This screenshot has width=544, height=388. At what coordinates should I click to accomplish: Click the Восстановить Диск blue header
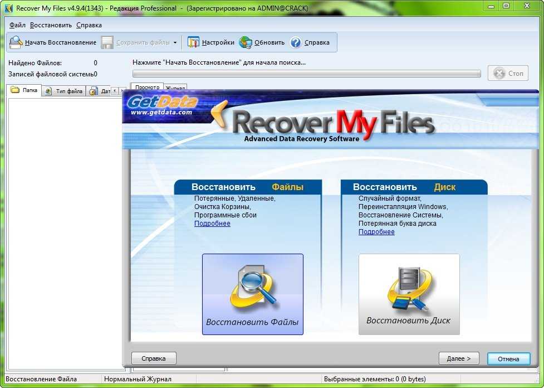414,187
